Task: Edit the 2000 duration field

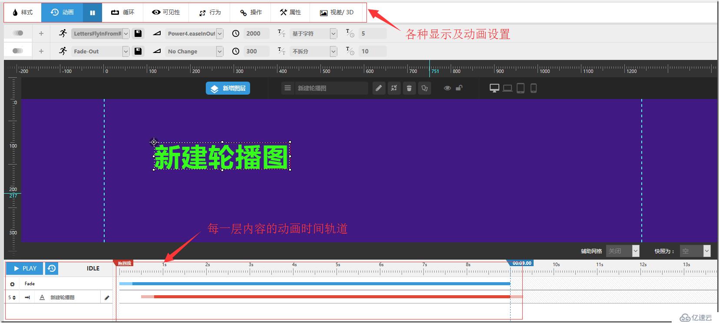Action: (256, 33)
